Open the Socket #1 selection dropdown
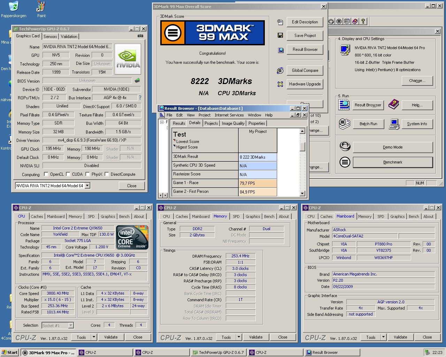The width and height of the screenshot is (446, 357). [71, 325]
